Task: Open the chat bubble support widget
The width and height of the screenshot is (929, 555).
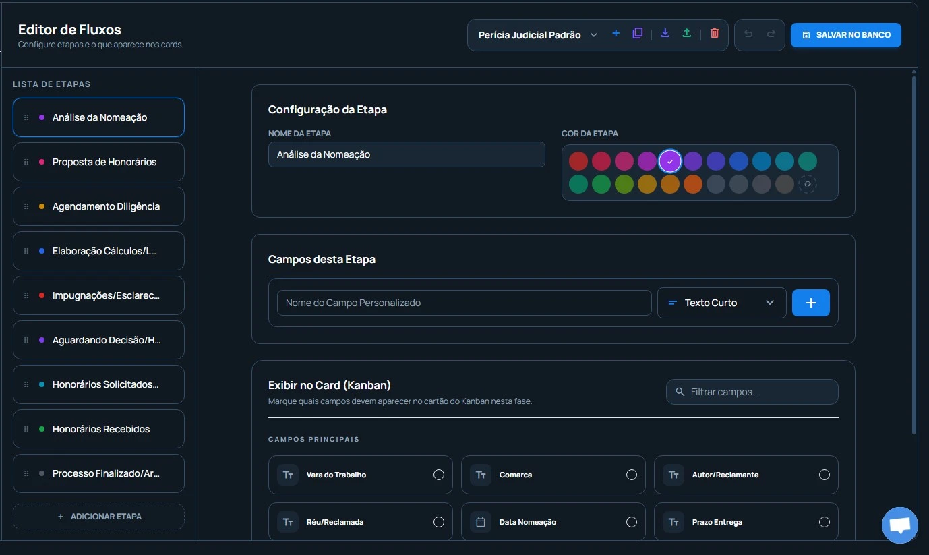Action: click(900, 525)
